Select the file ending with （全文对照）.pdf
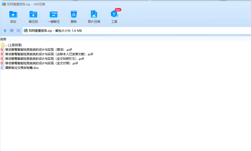 point(39,63)
